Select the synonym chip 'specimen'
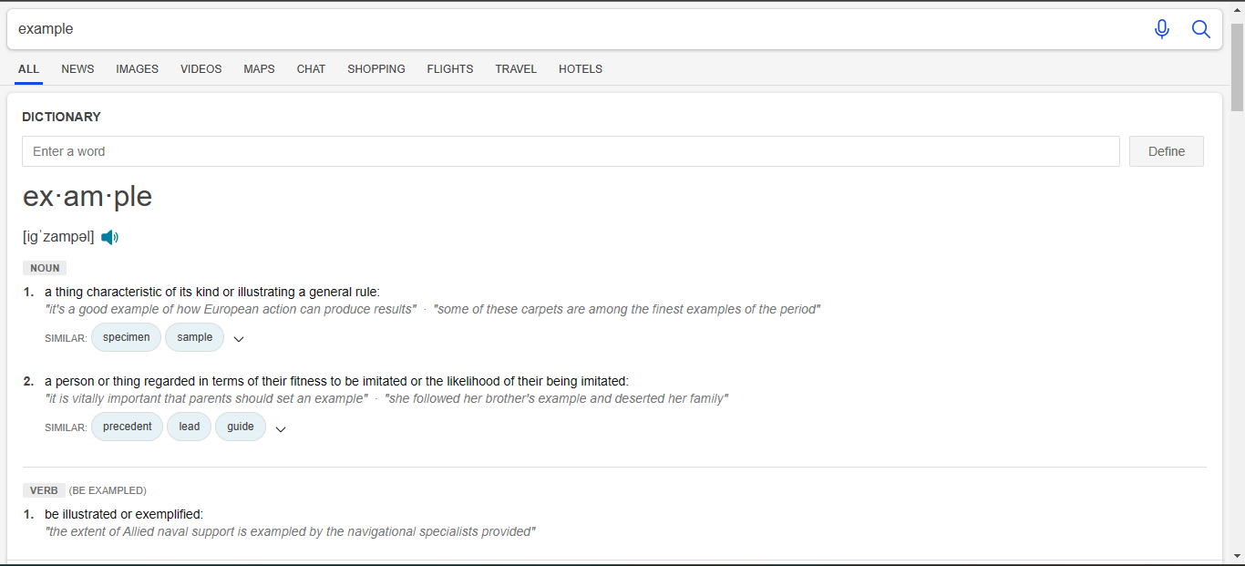The image size is (1245, 566). coord(126,336)
